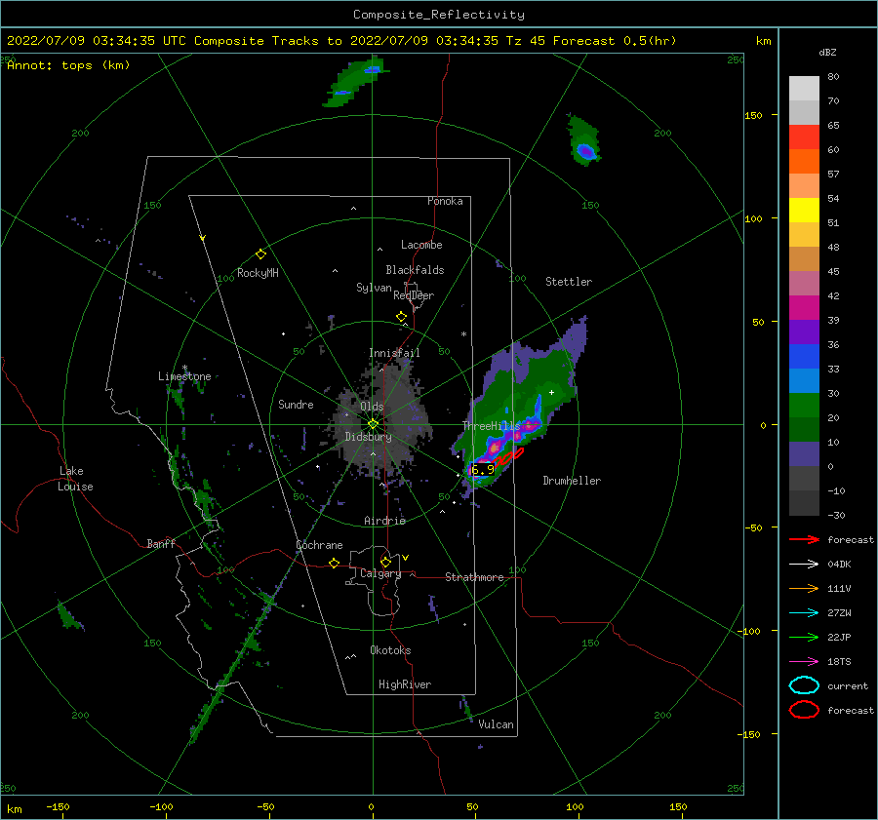Click the -150 tick on the bottom axis
The height and width of the screenshot is (820, 878).
pyautogui.click(x=58, y=806)
